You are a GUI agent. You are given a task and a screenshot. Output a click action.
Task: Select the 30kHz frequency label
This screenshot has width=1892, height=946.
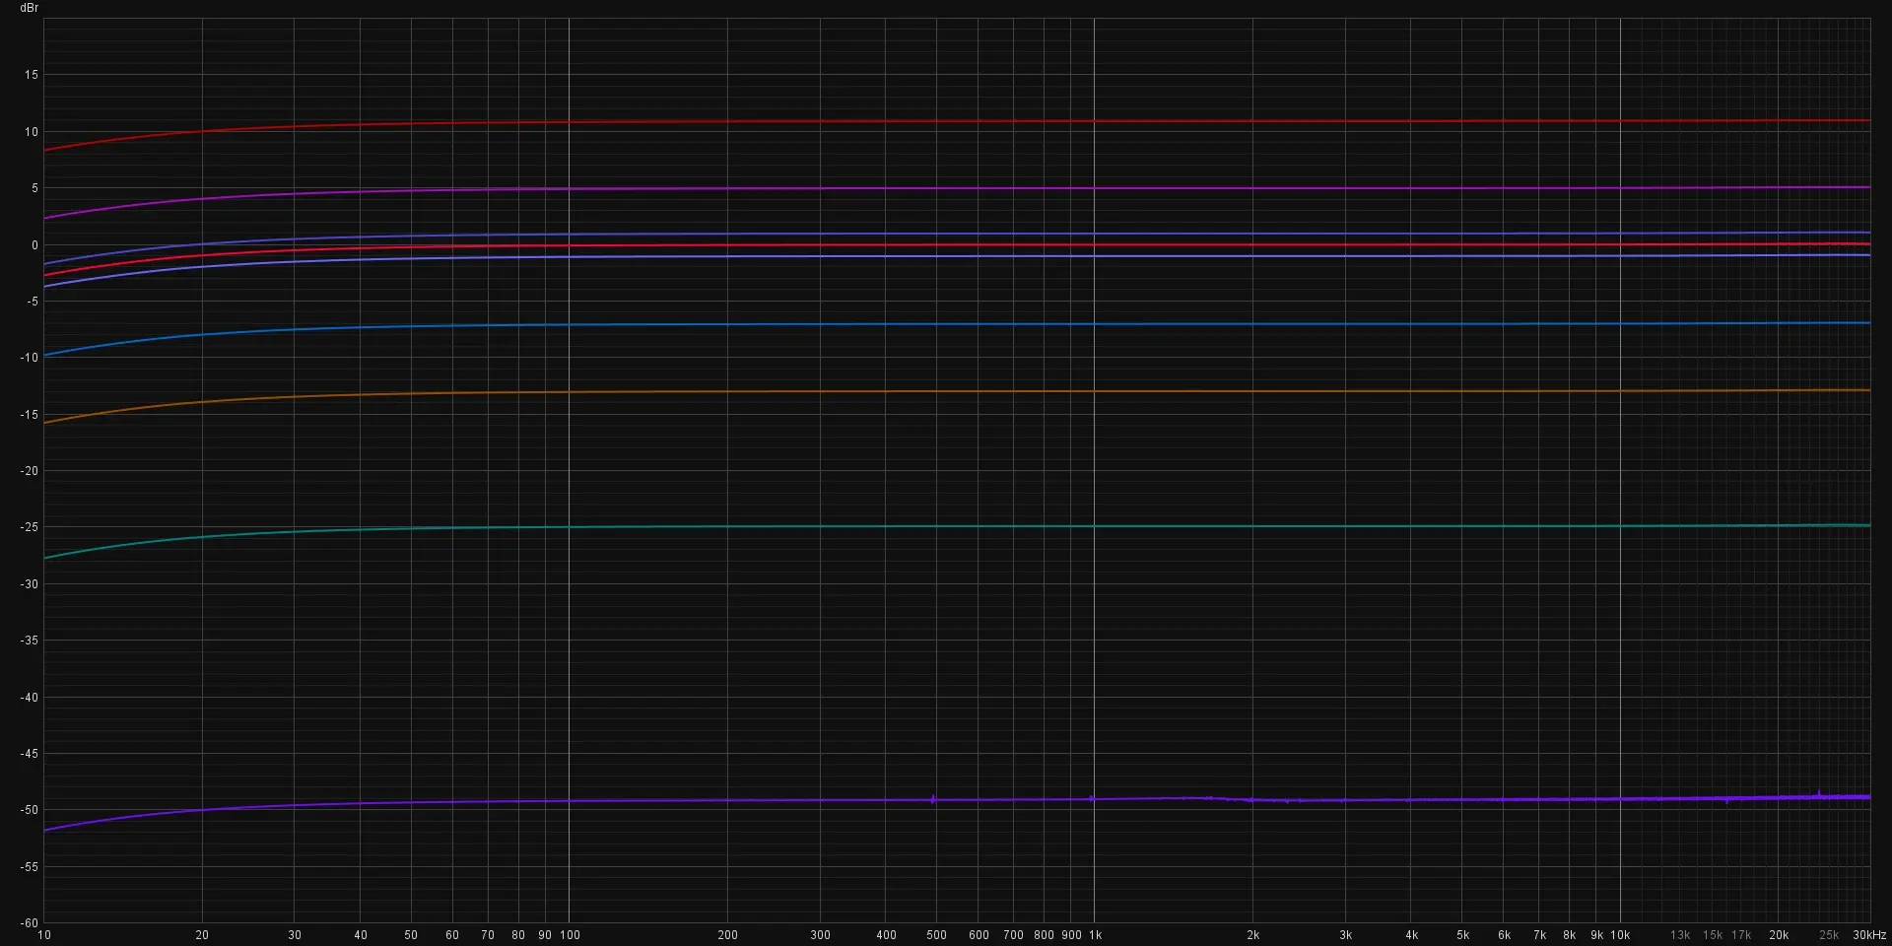1869,935
